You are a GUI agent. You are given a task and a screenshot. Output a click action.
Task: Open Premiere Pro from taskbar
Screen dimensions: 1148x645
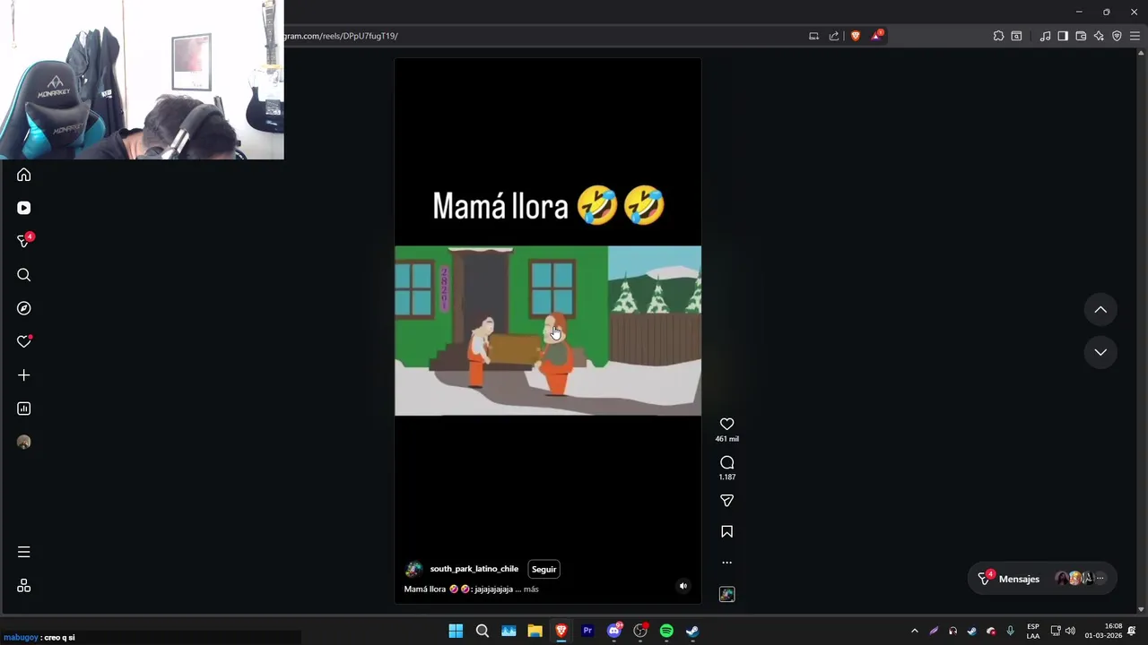pos(587,631)
